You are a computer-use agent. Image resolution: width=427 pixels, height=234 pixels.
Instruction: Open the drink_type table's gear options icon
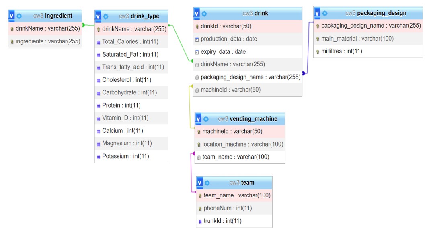(x=106, y=16)
